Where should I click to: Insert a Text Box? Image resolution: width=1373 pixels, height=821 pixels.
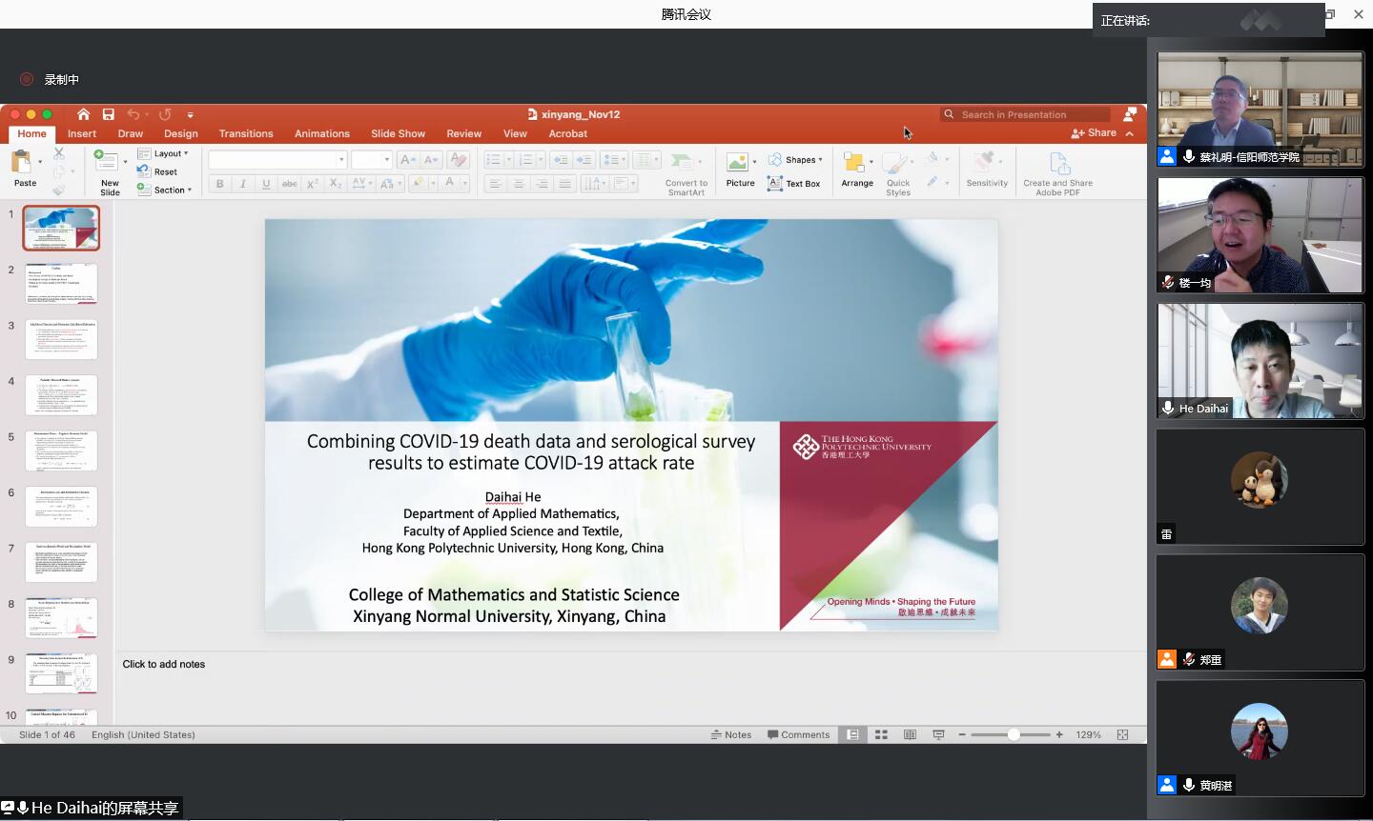(x=794, y=184)
